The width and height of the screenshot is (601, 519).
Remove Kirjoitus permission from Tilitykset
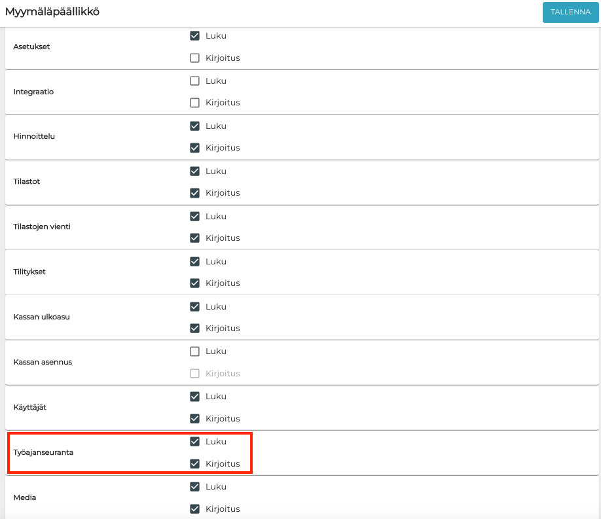[x=194, y=283]
